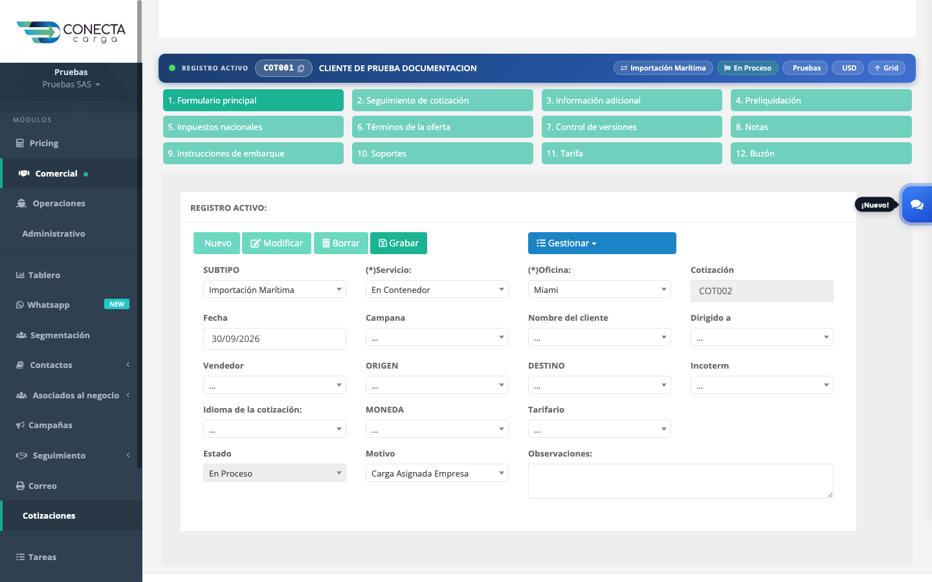Open the Motivo dropdown
This screenshot has width=932, height=582.
[x=437, y=473]
